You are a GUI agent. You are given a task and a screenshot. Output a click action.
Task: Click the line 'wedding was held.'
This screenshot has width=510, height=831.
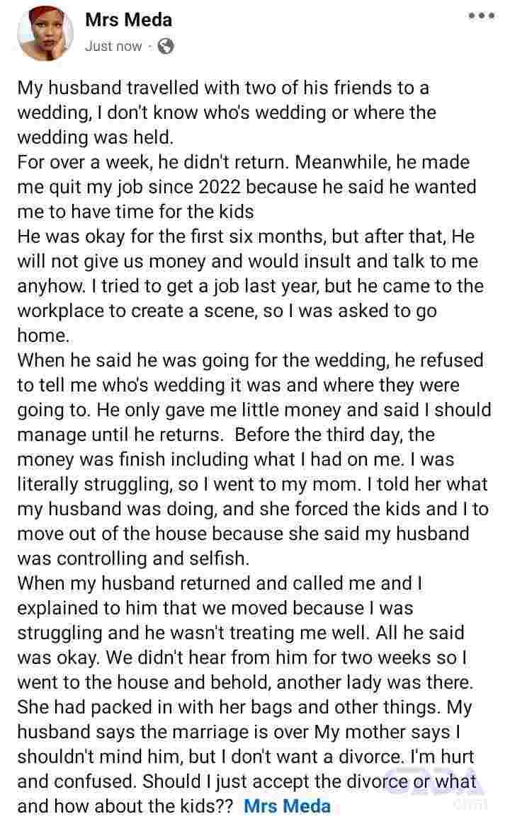[96, 137]
